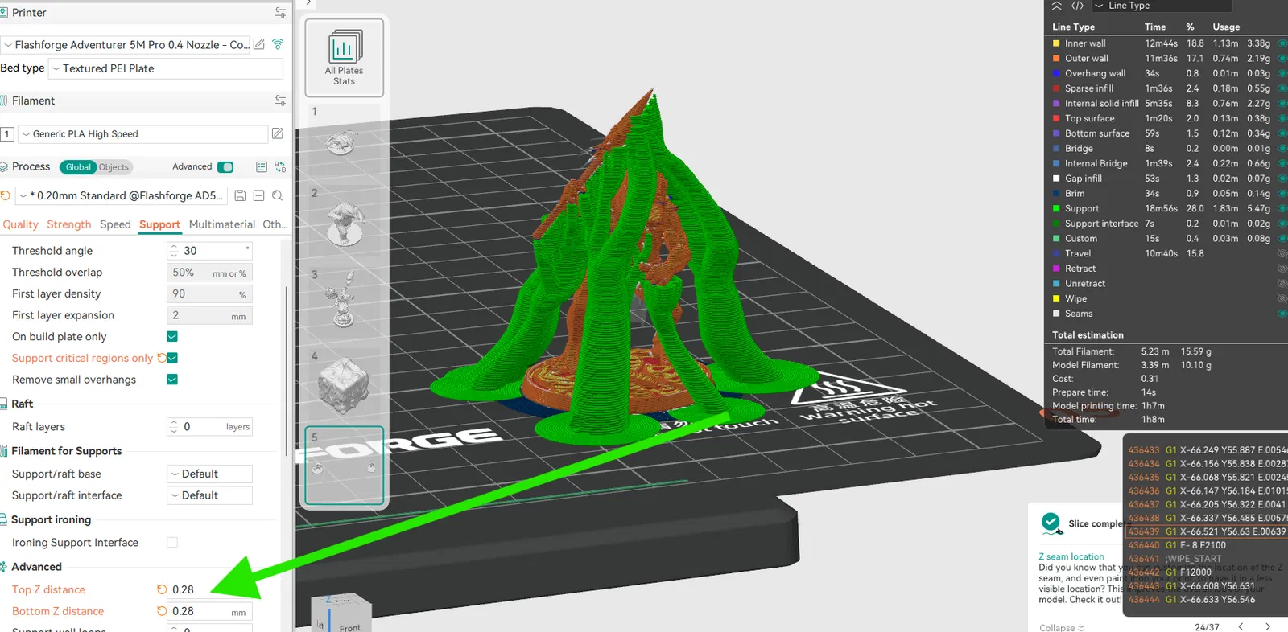Edit the Generic PLA High Speed filament preset
1288x632 pixels.
[278, 133]
